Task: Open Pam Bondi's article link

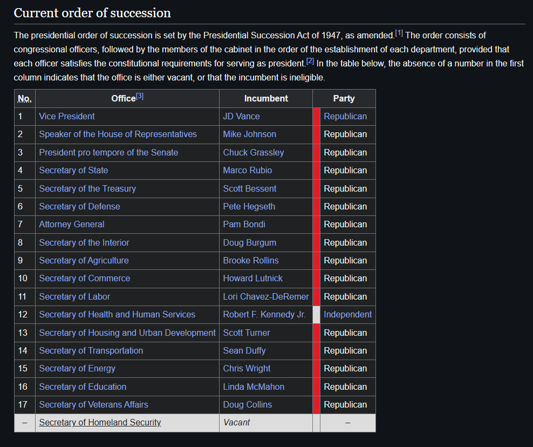Action: pyautogui.click(x=244, y=224)
